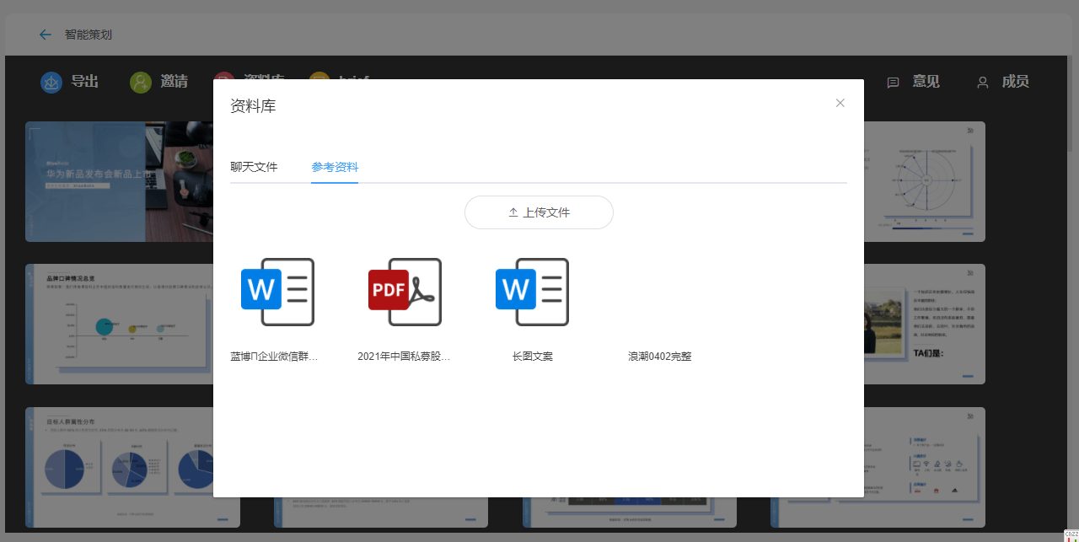Select the 华为新品发布会 cover slide thumbnail
The width and height of the screenshot is (1079, 542).
pos(118,181)
